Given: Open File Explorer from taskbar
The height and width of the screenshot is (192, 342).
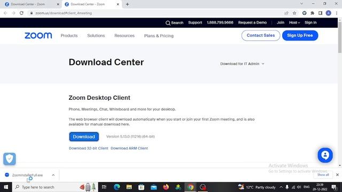Looking at the screenshot, I should (x=129, y=187).
